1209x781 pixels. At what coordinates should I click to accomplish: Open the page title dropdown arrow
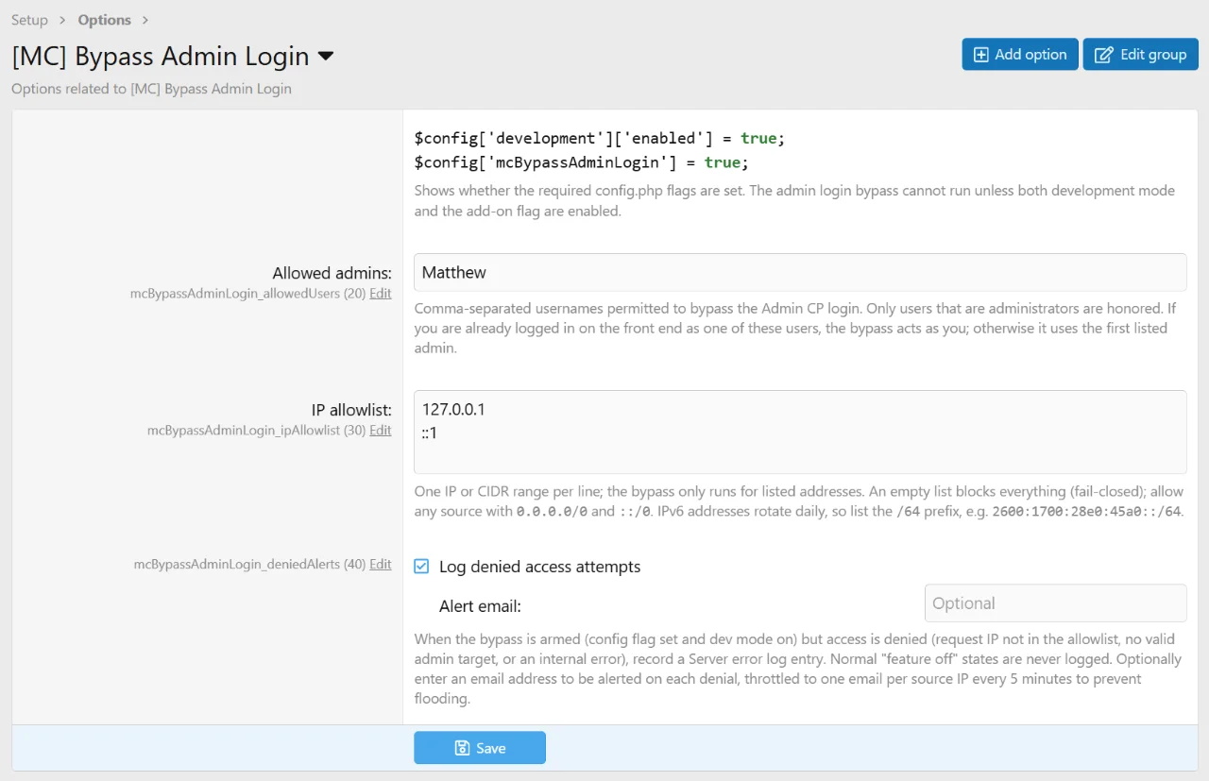[325, 57]
